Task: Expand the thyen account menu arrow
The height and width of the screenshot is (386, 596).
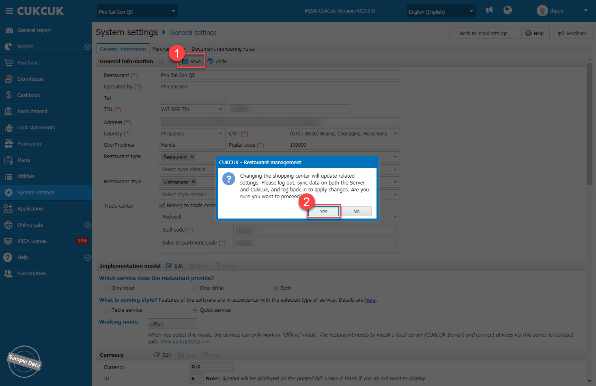Action: (x=586, y=11)
